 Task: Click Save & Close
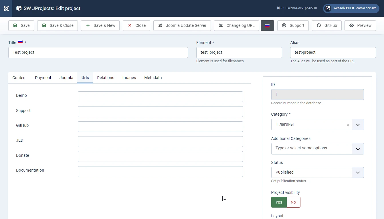58,25
